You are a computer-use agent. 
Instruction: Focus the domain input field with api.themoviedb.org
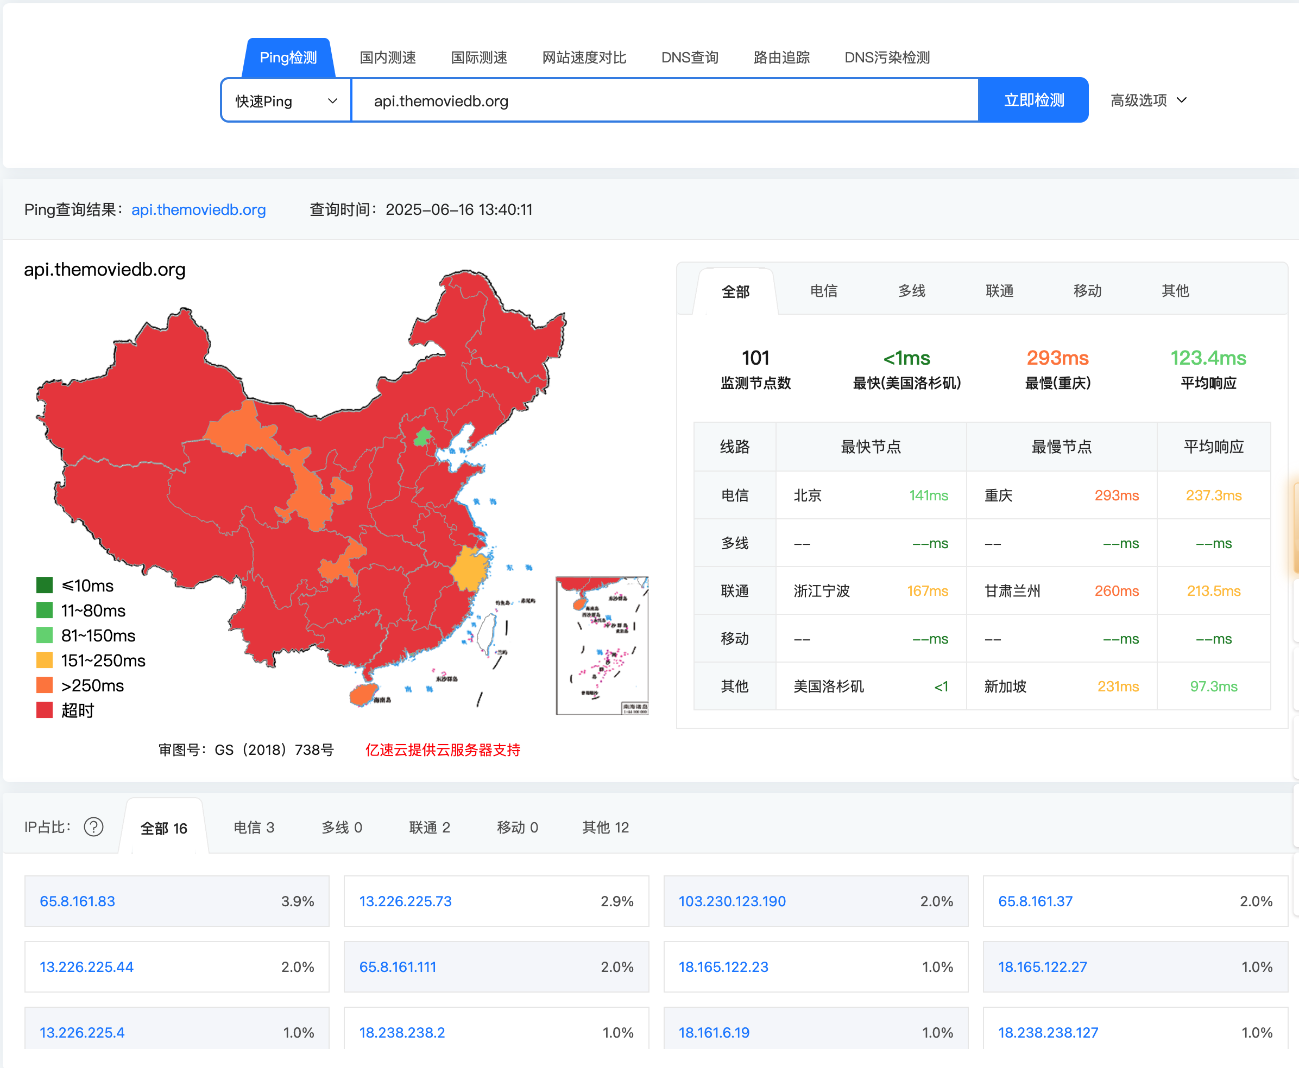(x=665, y=100)
